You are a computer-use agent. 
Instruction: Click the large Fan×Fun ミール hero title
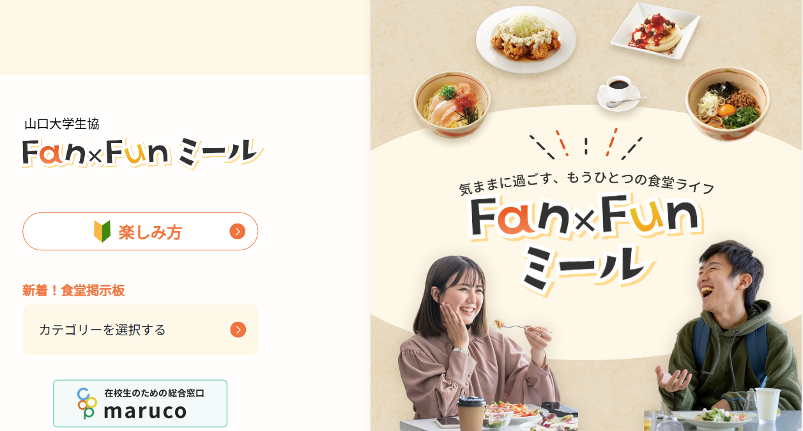[585, 245]
